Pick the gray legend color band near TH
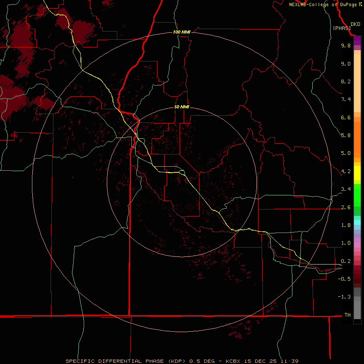The image size is (364, 364). (x=357, y=310)
